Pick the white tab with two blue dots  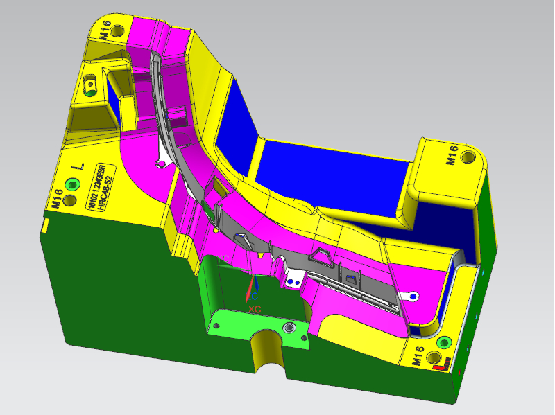click(x=293, y=279)
